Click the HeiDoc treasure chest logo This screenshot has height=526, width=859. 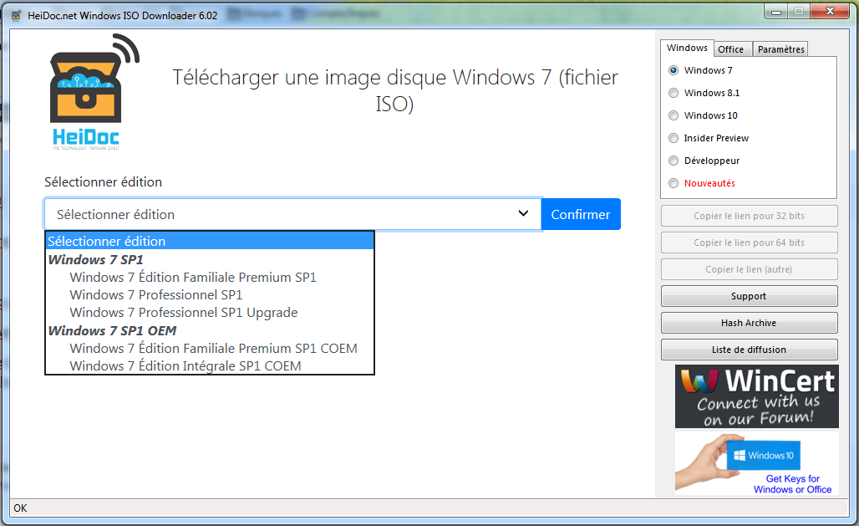[x=92, y=92]
